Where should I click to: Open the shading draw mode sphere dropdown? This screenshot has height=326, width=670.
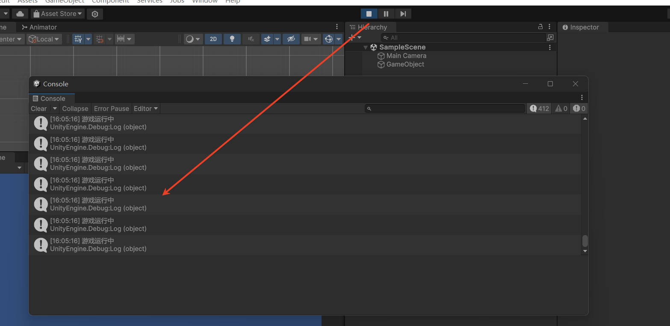point(193,39)
